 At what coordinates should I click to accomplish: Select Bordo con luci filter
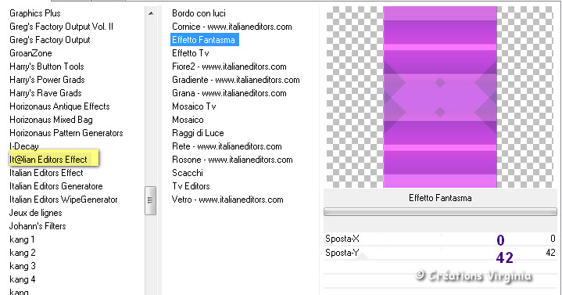click(199, 13)
